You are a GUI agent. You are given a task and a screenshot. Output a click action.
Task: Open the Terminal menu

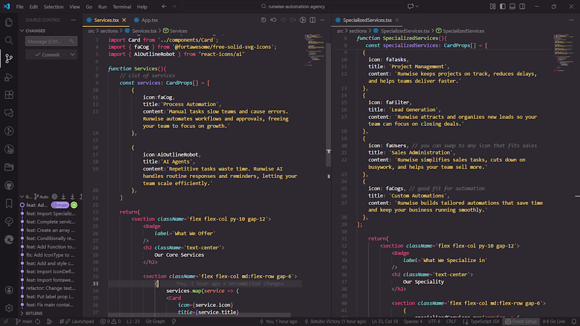point(122,7)
